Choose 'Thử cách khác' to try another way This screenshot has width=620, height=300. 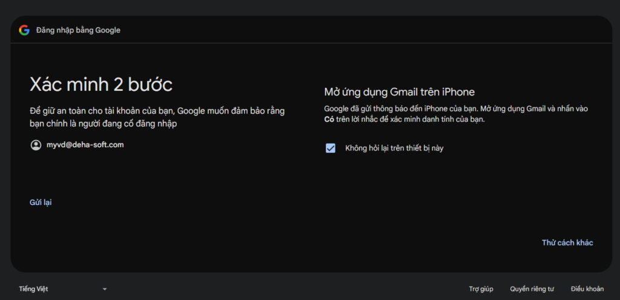coord(567,243)
